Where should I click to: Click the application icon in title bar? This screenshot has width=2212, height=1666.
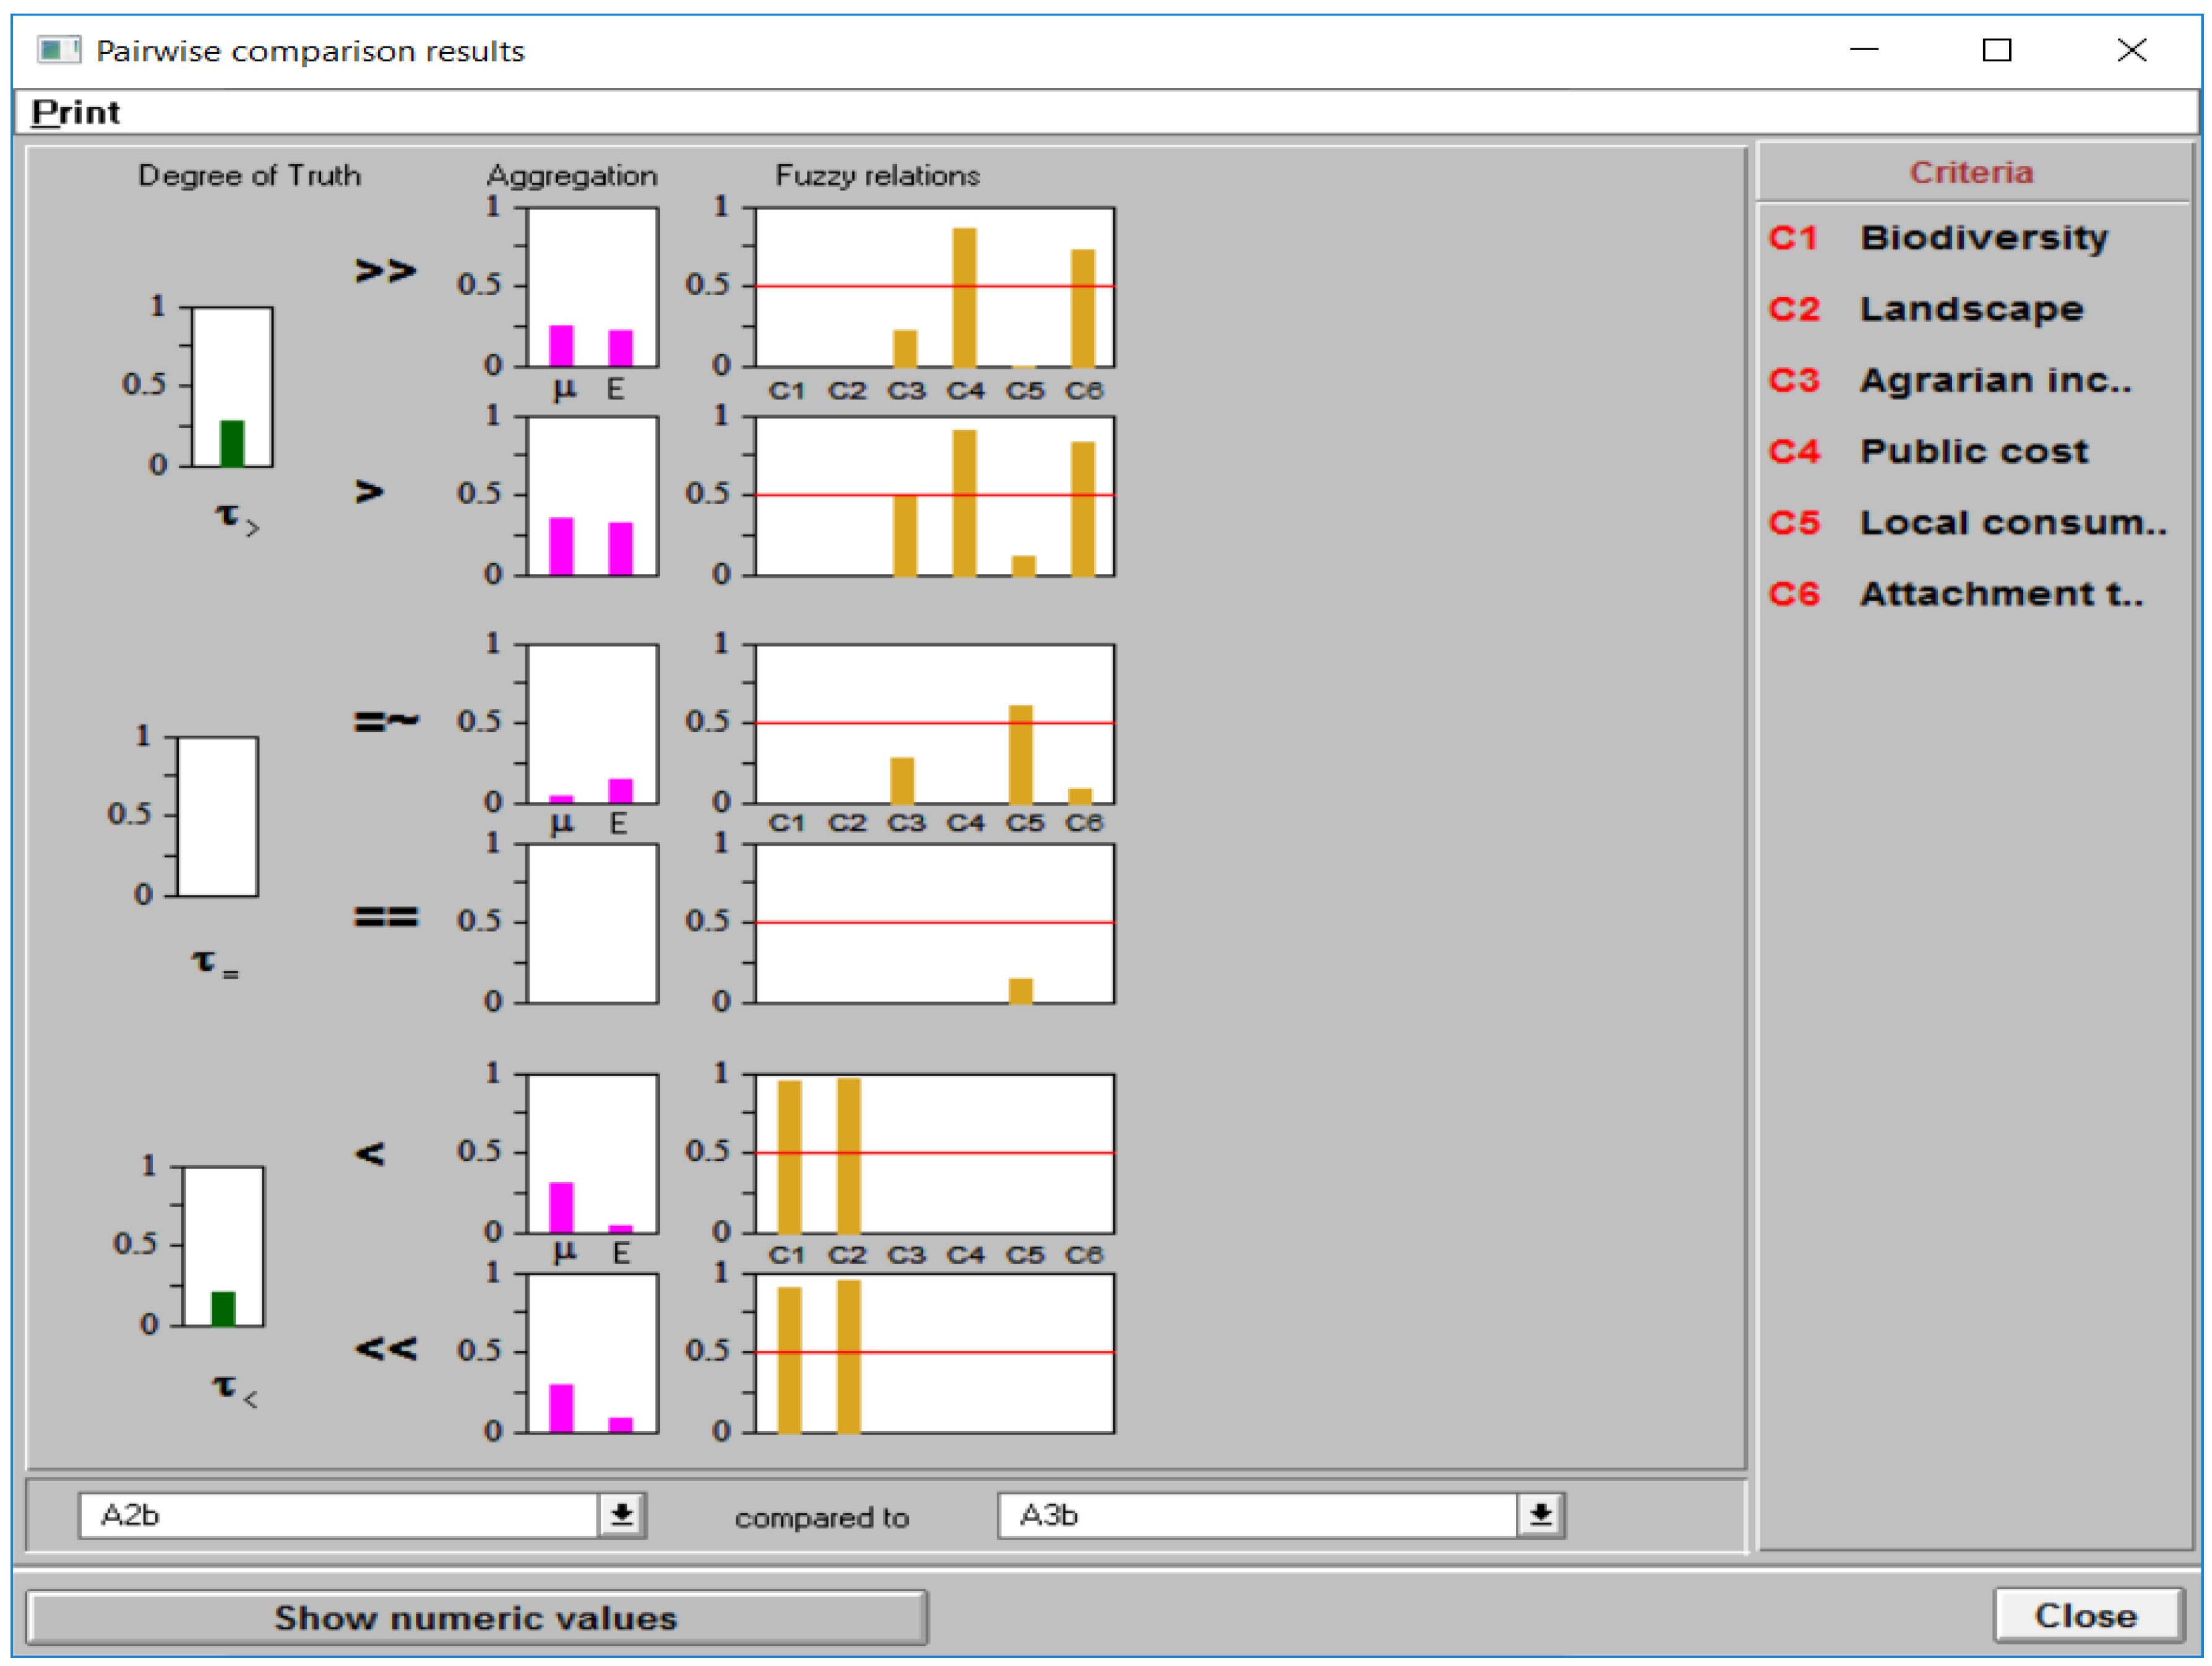point(58,50)
